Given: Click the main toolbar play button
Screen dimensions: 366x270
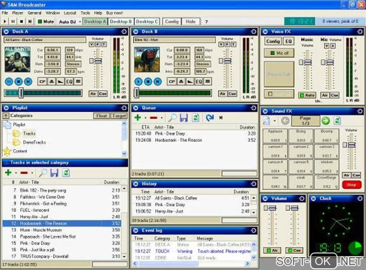Looking at the screenshot, I should (x=5, y=21).
